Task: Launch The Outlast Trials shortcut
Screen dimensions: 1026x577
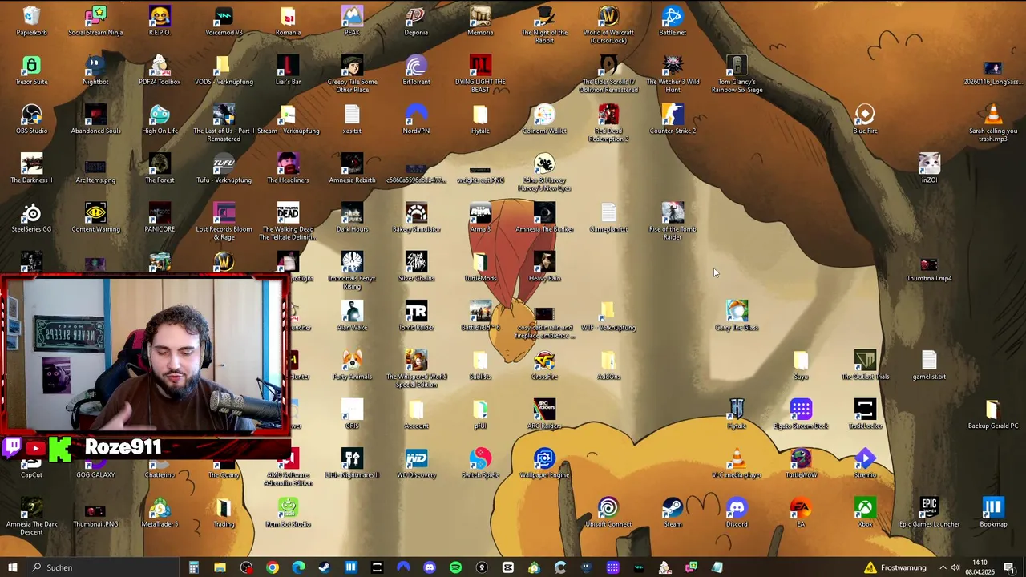Action: tap(865, 365)
